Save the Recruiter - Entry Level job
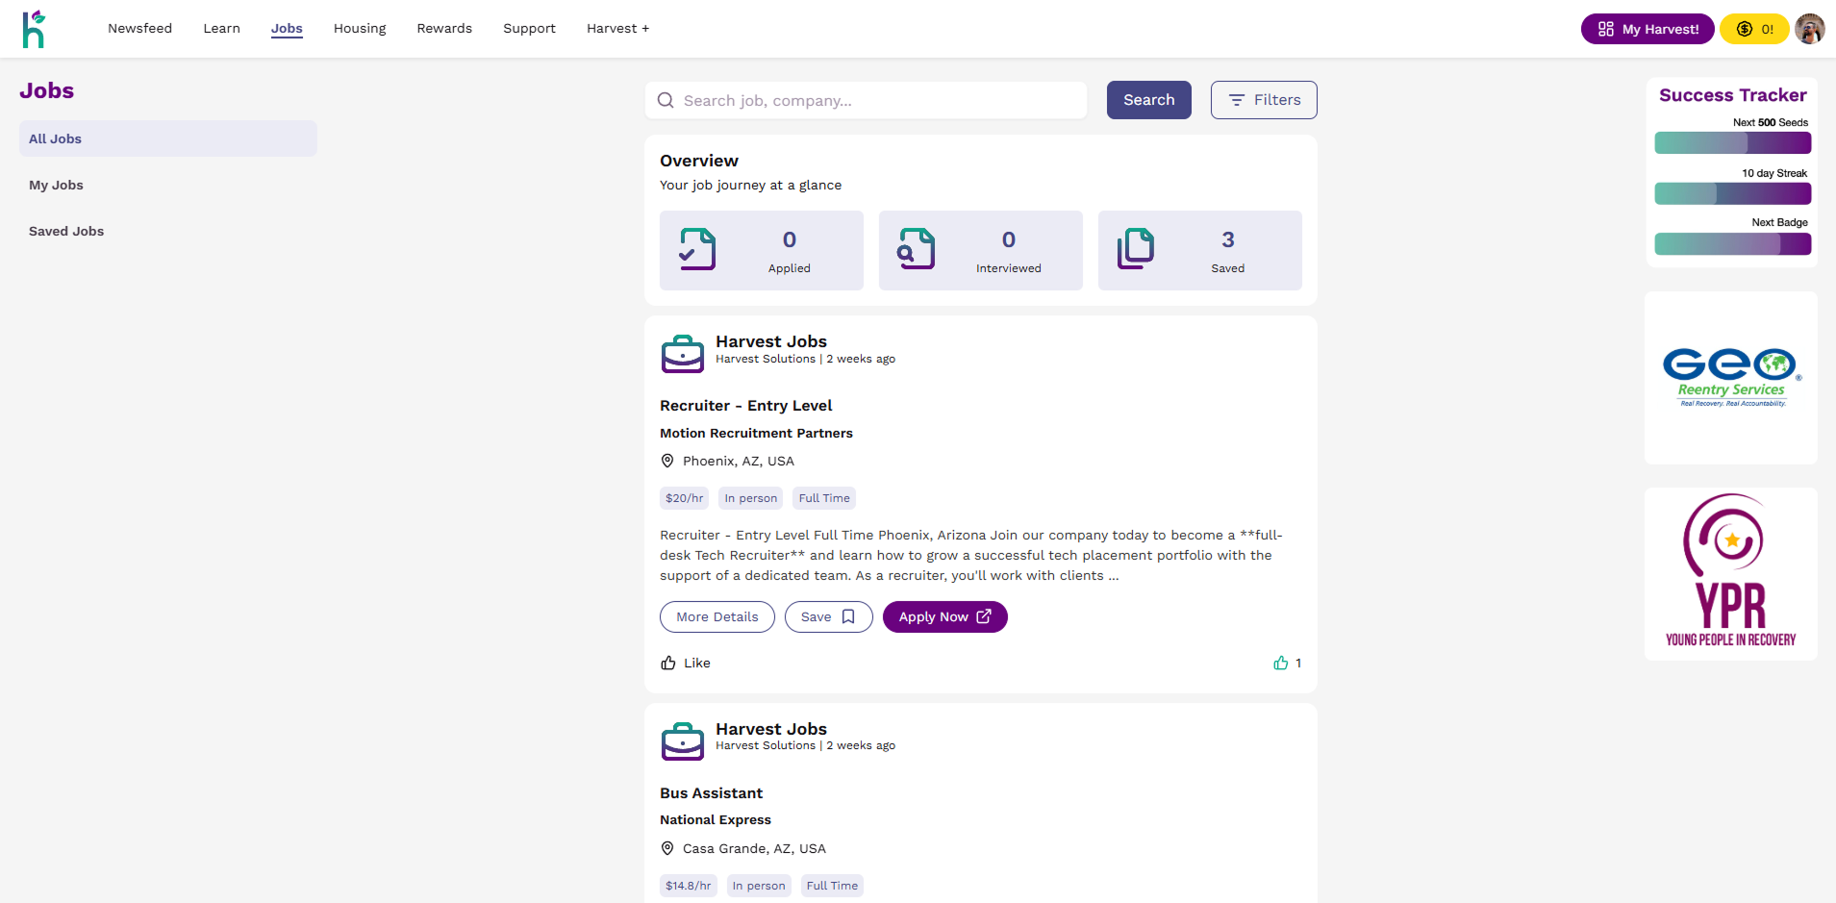Image resolution: width=1836 pixels, height=903 pixels. pos(828,617)
